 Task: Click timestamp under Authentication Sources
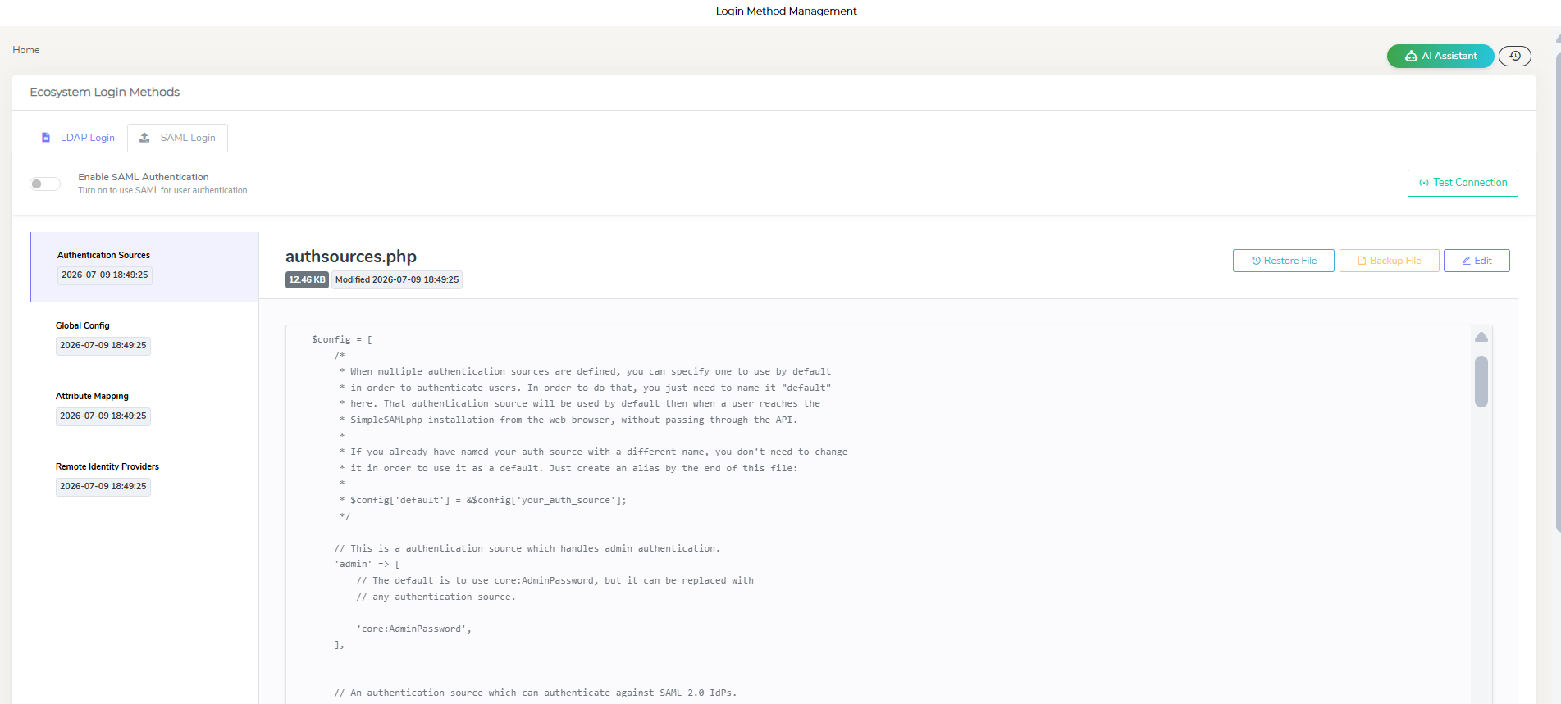pyautogui.click(x=105, y=275)
